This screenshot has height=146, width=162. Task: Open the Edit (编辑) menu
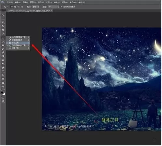[18, 2]
